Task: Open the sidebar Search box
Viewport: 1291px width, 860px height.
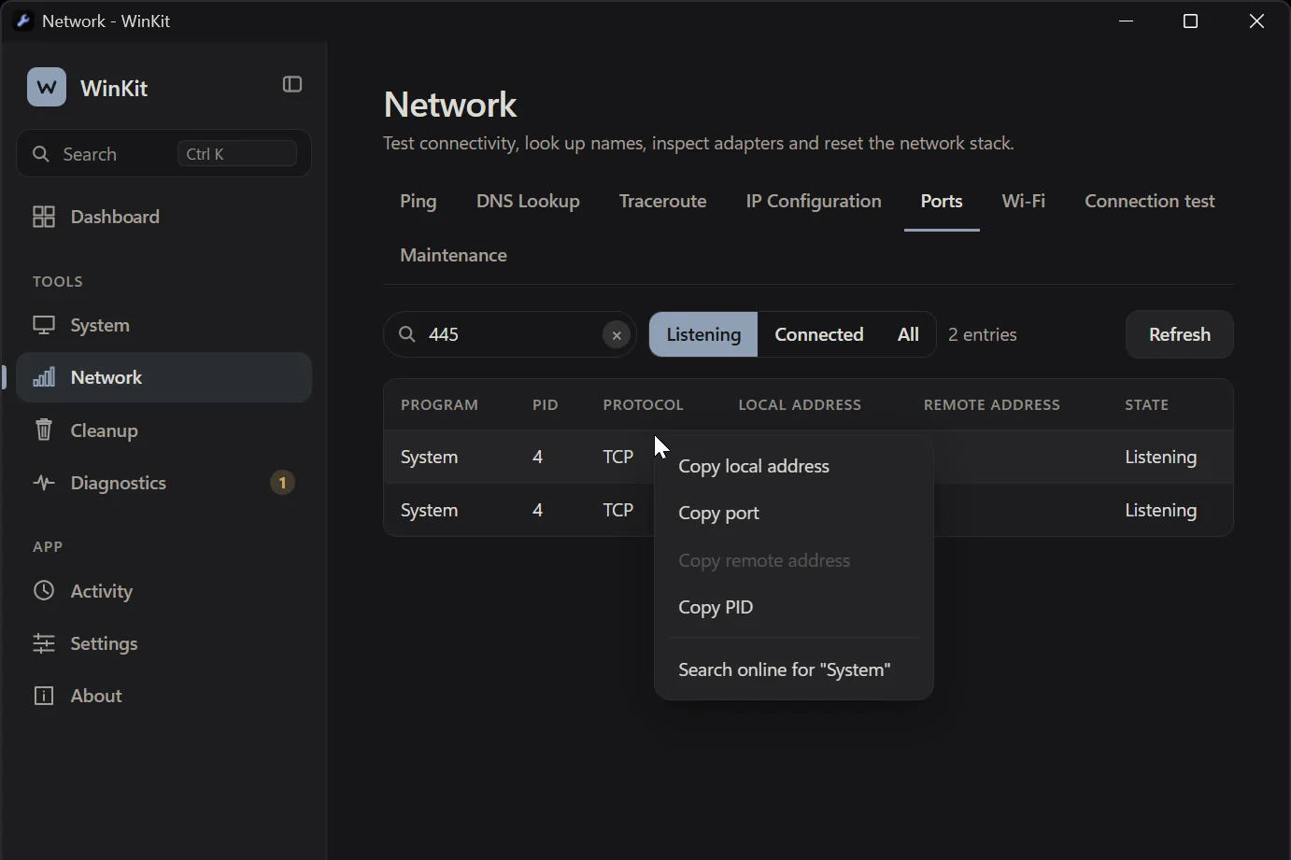Action: click(164, 153)
